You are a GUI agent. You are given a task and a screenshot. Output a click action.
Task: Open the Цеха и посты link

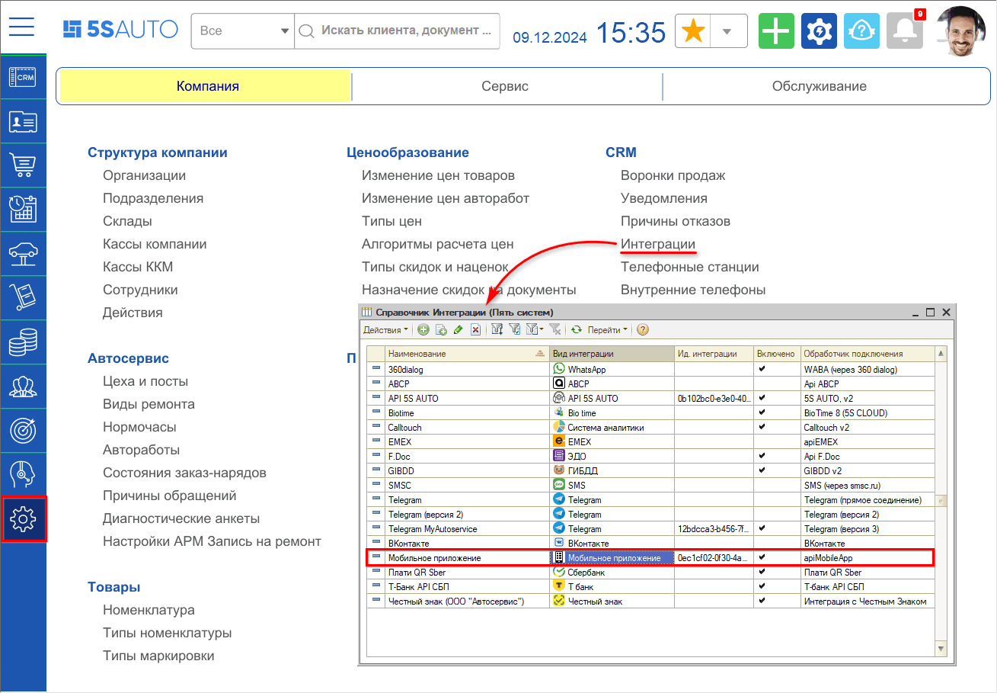click(145, 381)
